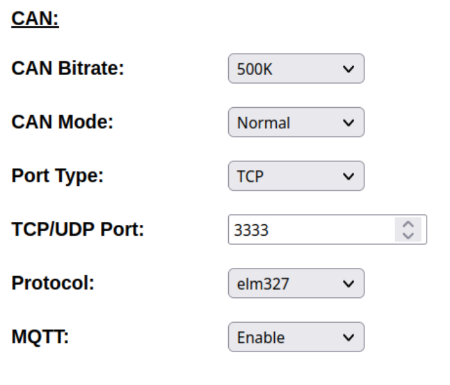450x385 pixels.
Task: Open the Port Type dropdown showing TCP
Action: (296, 176)
